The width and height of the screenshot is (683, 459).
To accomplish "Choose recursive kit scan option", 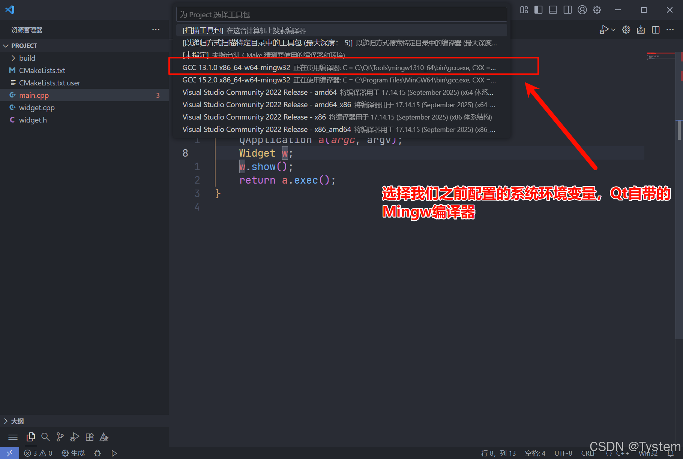I will (341, 43).
